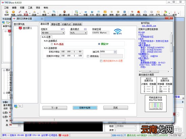Click the 表格 table toolbar icon

click(x=111, y=13)
